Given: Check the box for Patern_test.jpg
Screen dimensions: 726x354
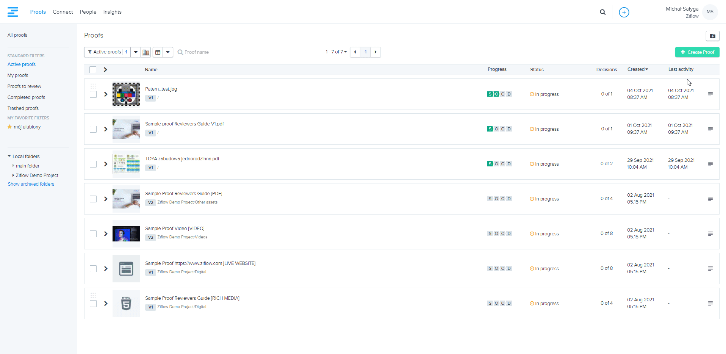Looking at the screenshot, I should [x=93, y=94].
